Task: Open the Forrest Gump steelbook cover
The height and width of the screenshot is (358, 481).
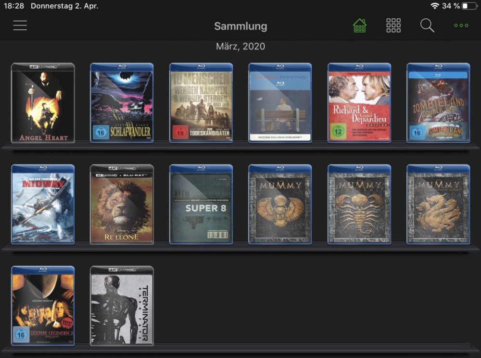Action: pos(280,103)
